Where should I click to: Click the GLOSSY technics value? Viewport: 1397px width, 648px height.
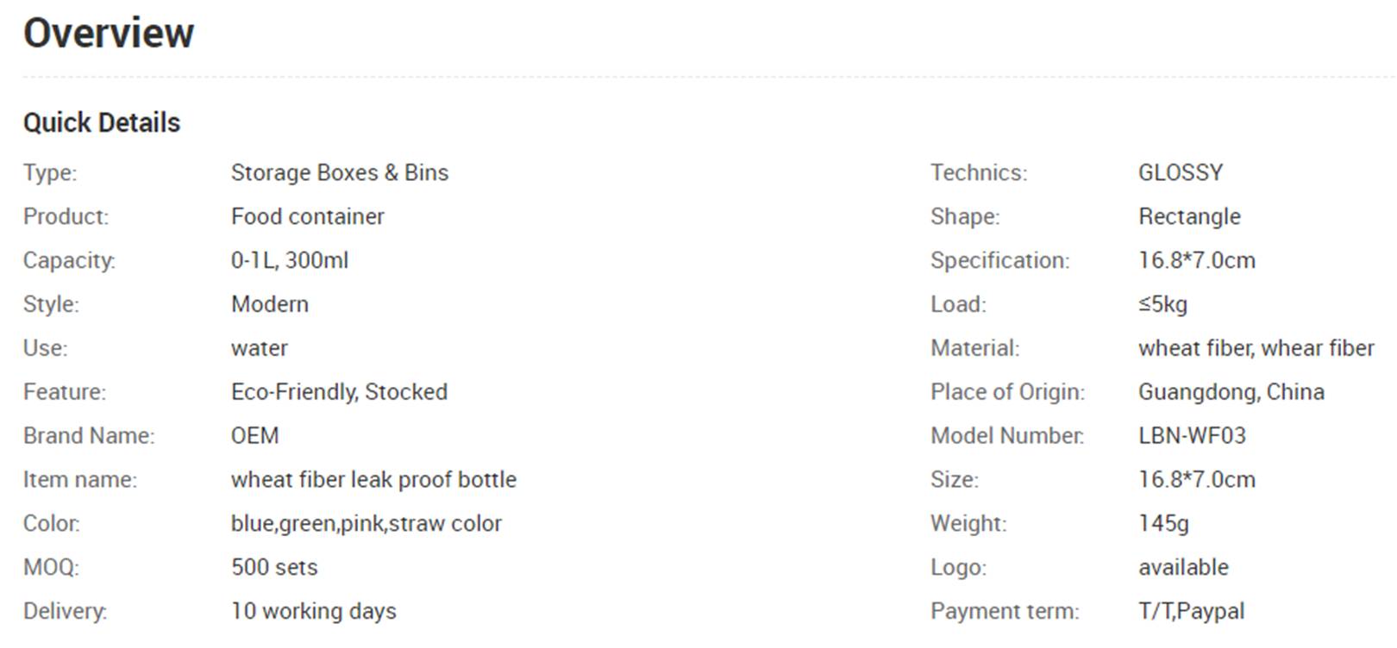(1181, 172)
